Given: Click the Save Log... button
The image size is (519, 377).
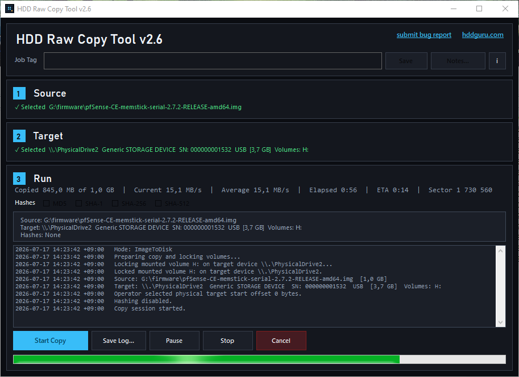Looking at the screenshot, I should 118,341.
